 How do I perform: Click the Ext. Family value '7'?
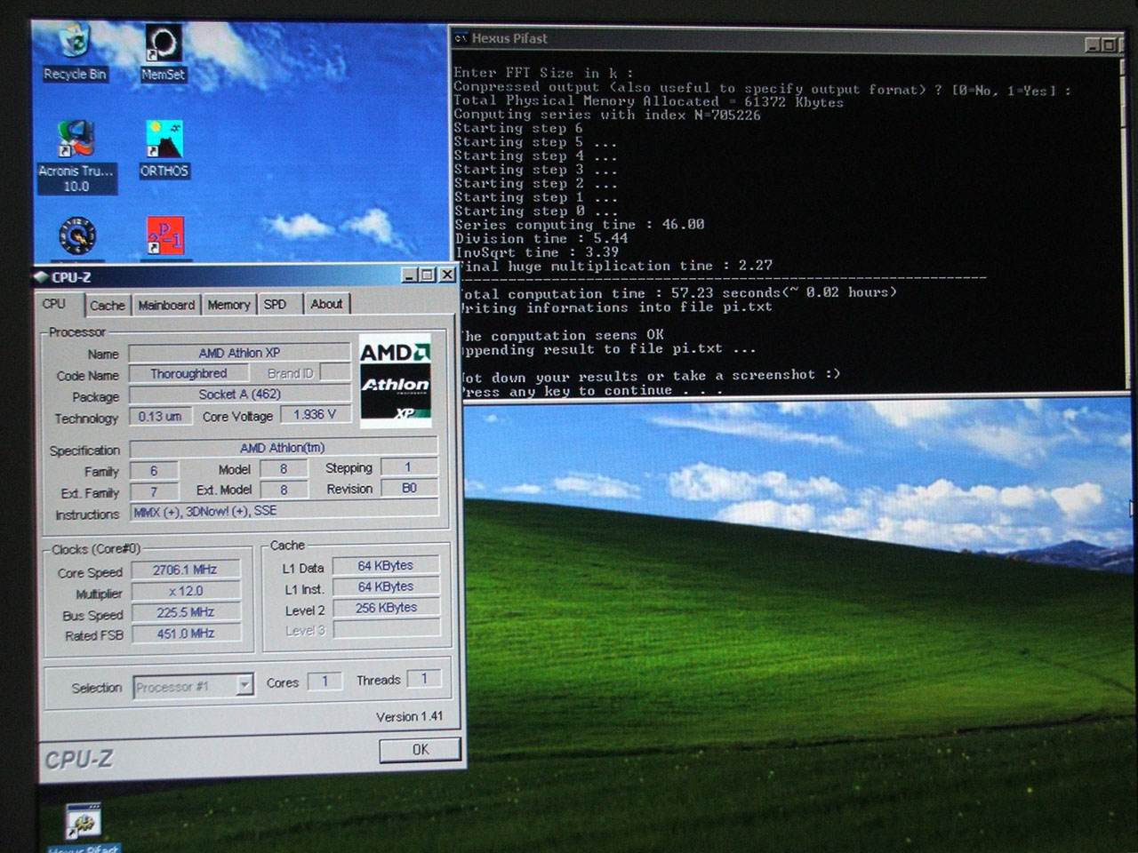click(154, 491)
